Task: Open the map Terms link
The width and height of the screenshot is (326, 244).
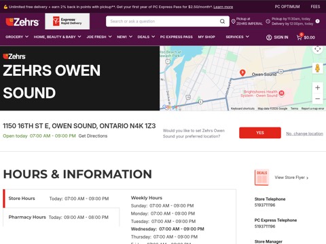Action: click(294, 108)
